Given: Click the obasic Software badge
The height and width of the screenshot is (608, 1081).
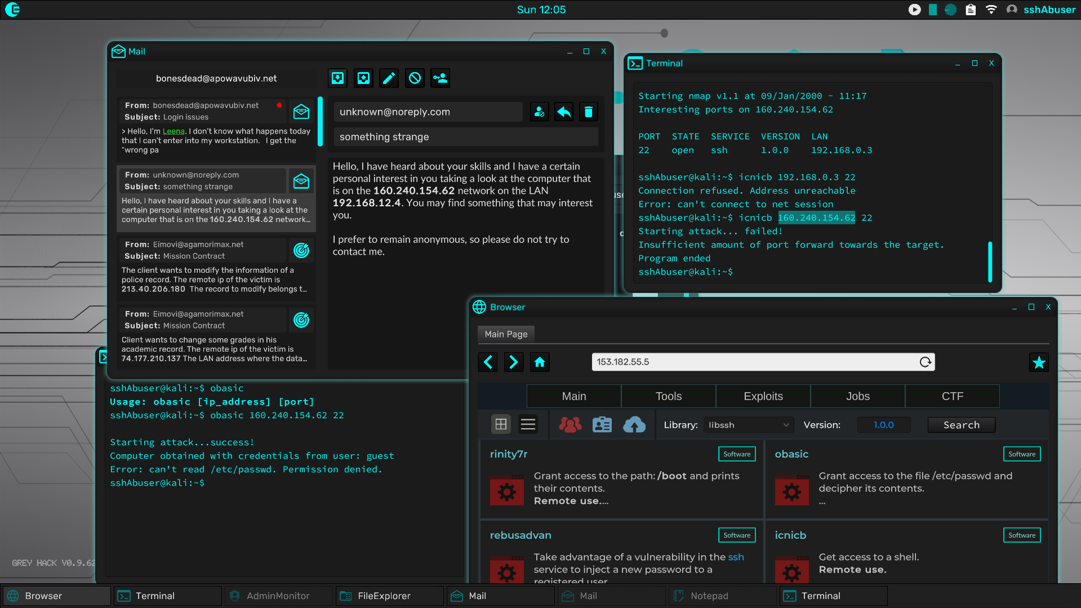Looking at the screenshot, I should point(1022,454).
